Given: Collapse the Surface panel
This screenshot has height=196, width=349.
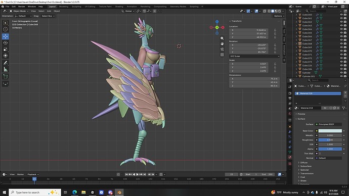Looking at the screenshot, I should [301, 119].
